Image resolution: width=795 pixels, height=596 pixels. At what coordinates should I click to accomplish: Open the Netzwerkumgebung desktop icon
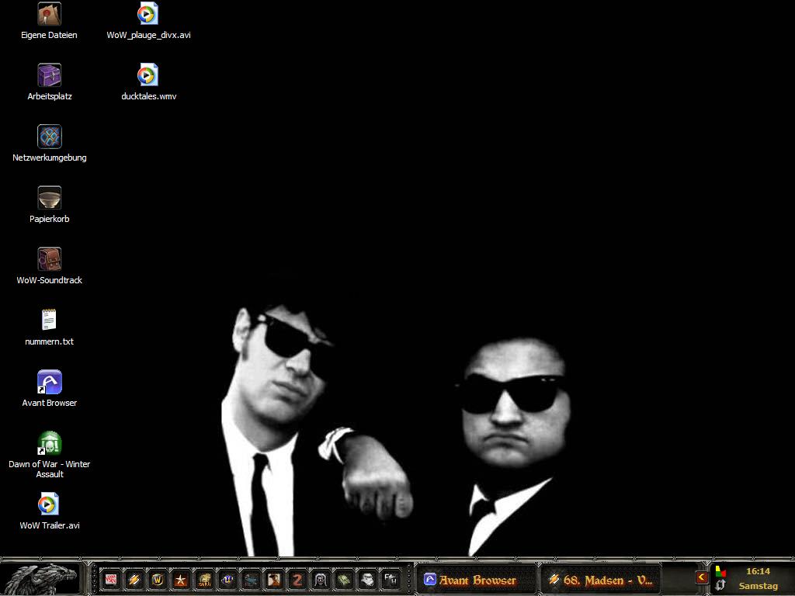49,137
